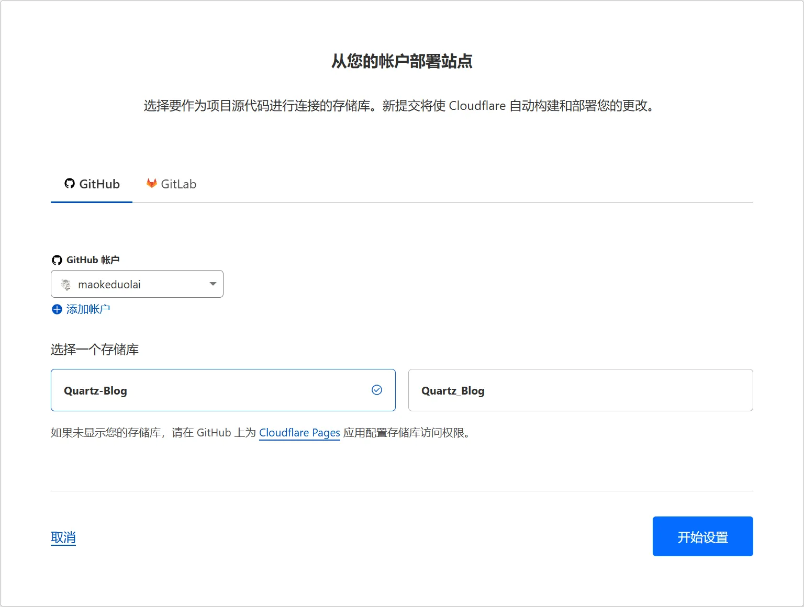Click the GitLab fox icon
This screenshot has width=804, height=607.
152,183
